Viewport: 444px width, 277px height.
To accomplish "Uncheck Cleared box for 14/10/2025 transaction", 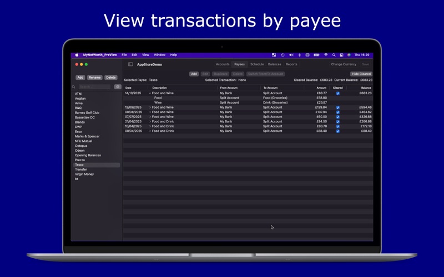I will click(338, 93).
